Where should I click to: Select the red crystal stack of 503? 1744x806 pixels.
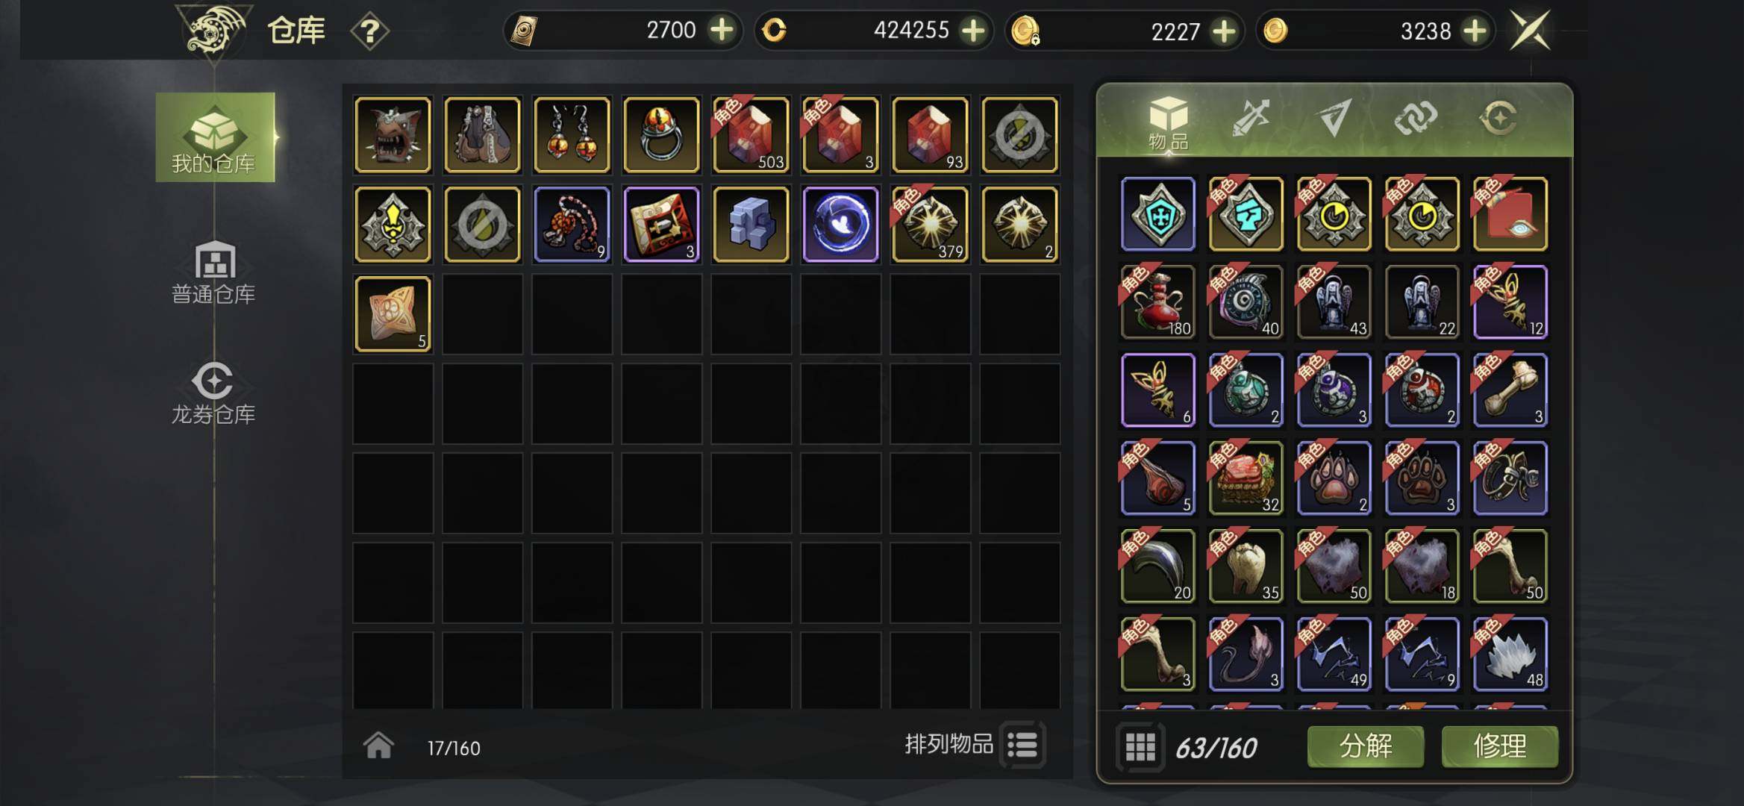coord(751,134)
